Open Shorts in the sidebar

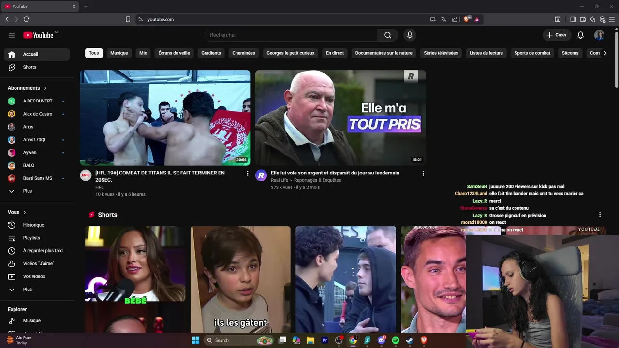(37, 67)
